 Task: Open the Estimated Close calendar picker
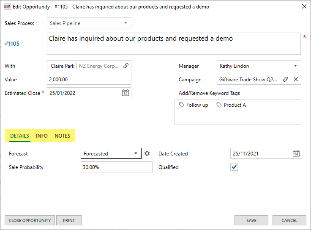125,93
